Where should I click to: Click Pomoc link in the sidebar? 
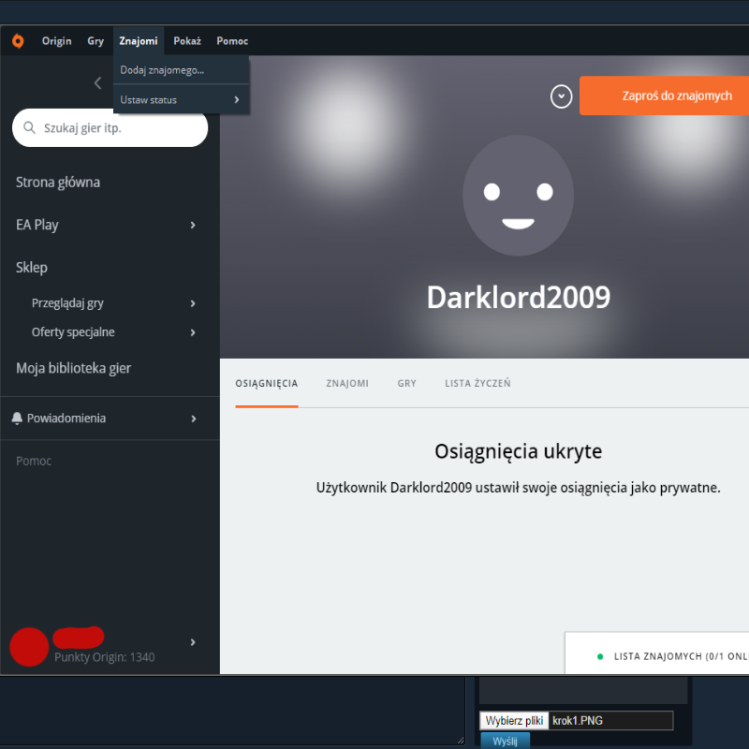pos(34,461)
